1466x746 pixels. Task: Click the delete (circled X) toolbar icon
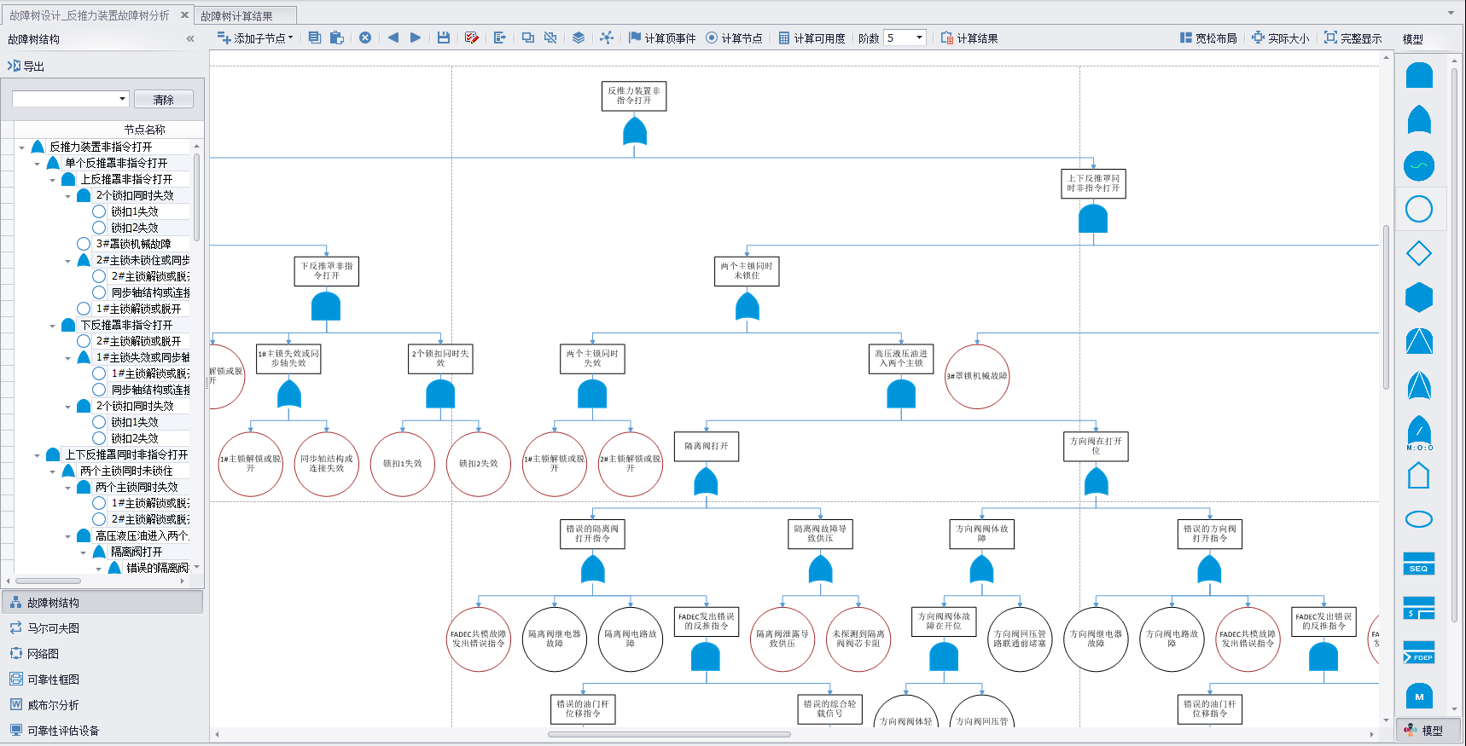click(365, 38)
